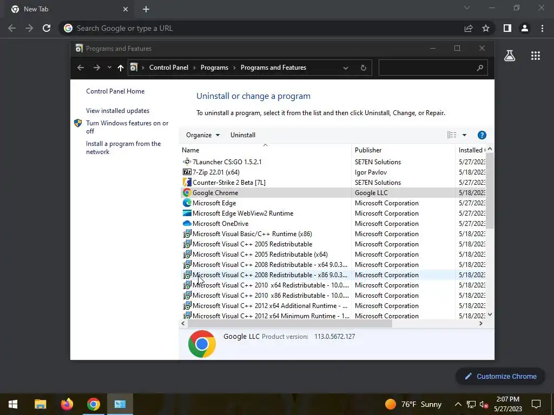Click the Control Panel search magnifier icon

[x=479, y=68]
